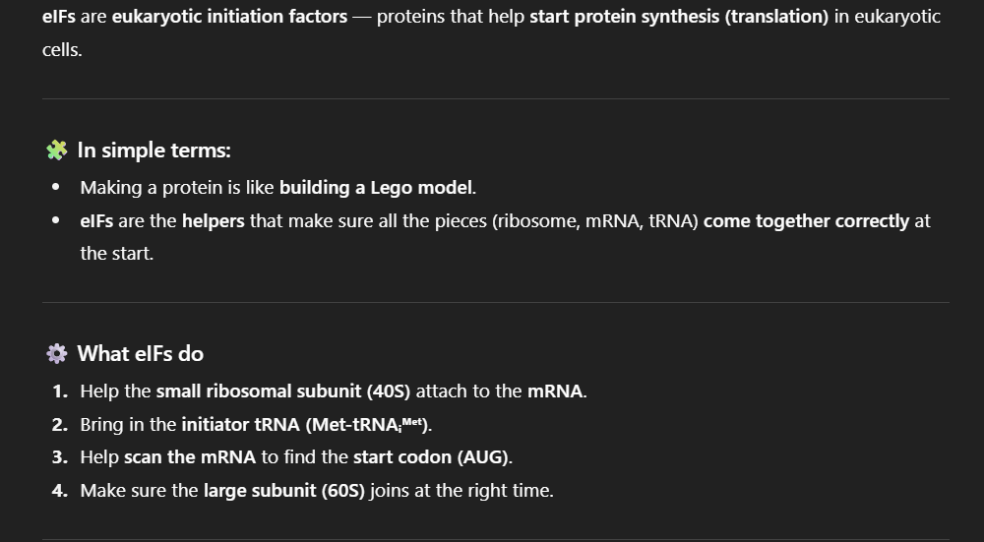Image resolution: width=984 pixels, height=542 pixels.
Task: Click list number "4." of the numbered list
Action: point(60,490)
